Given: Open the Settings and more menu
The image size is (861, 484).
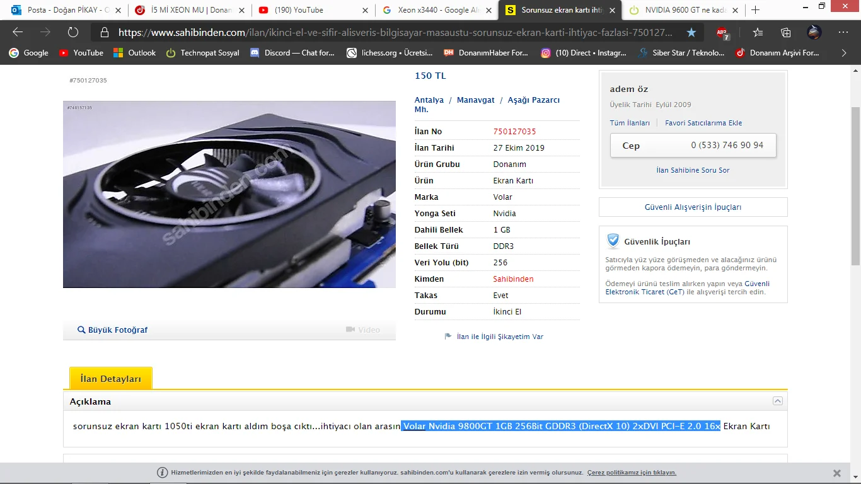Looking at the screenshot, I should pyautogui.click(x=843, y=32).
